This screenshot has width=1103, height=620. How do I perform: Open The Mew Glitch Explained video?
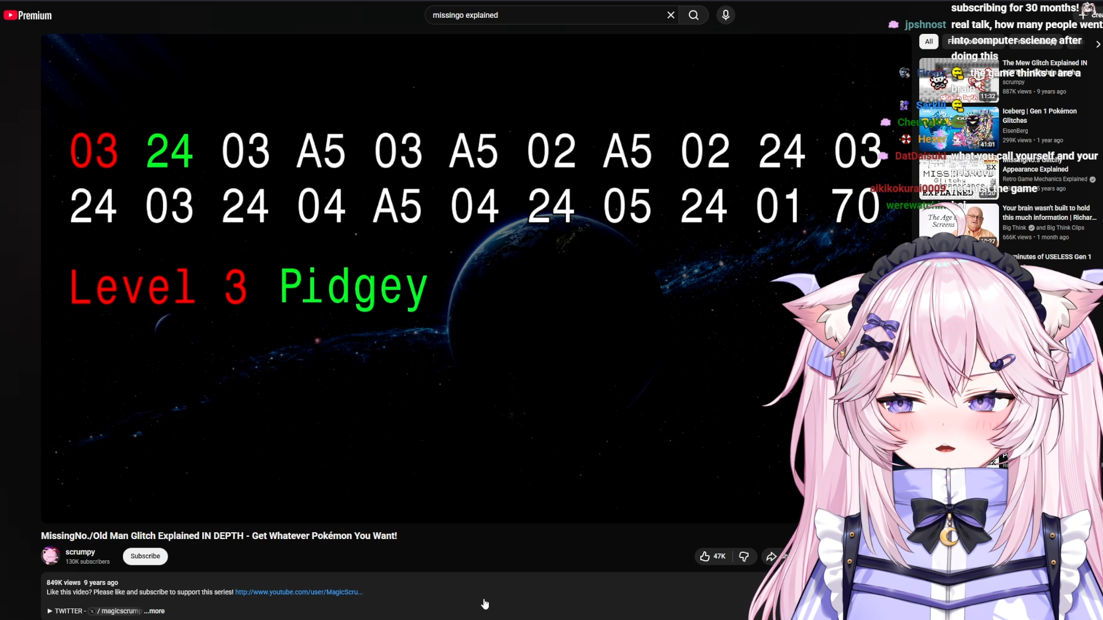click(x=1044, y=63)
